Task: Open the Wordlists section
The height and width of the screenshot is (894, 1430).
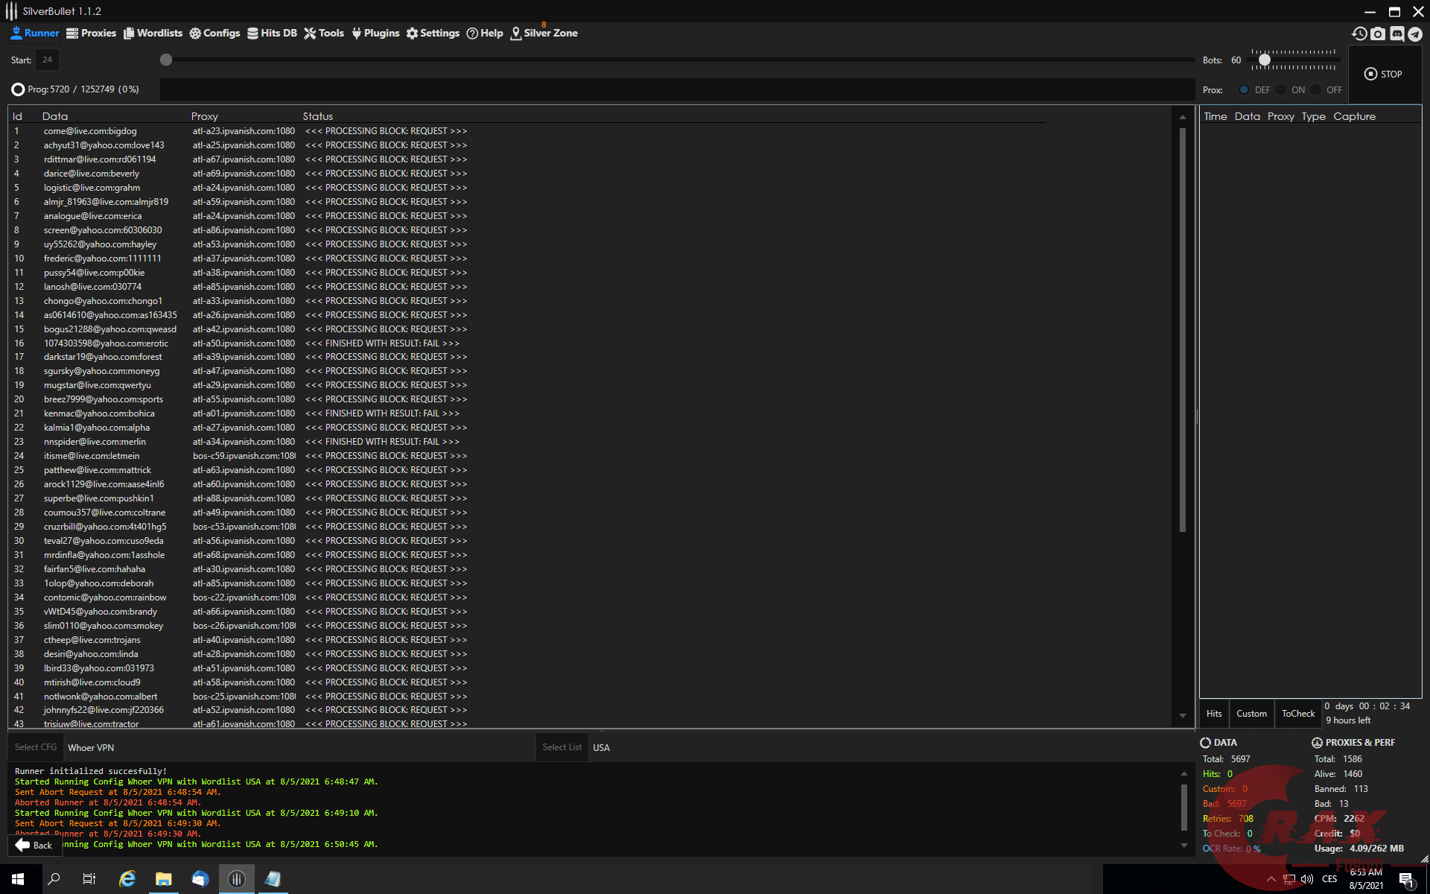Action: click(x=153, y=34)
